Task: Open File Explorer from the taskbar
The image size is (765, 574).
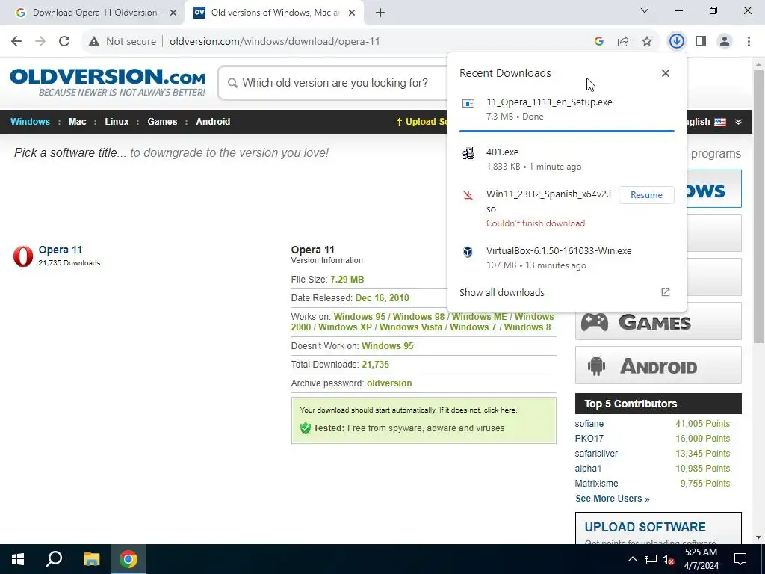Action: point(91,559)
